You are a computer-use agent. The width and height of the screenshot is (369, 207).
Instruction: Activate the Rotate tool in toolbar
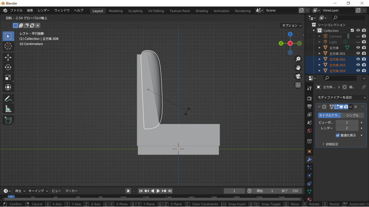coord(8,67)
